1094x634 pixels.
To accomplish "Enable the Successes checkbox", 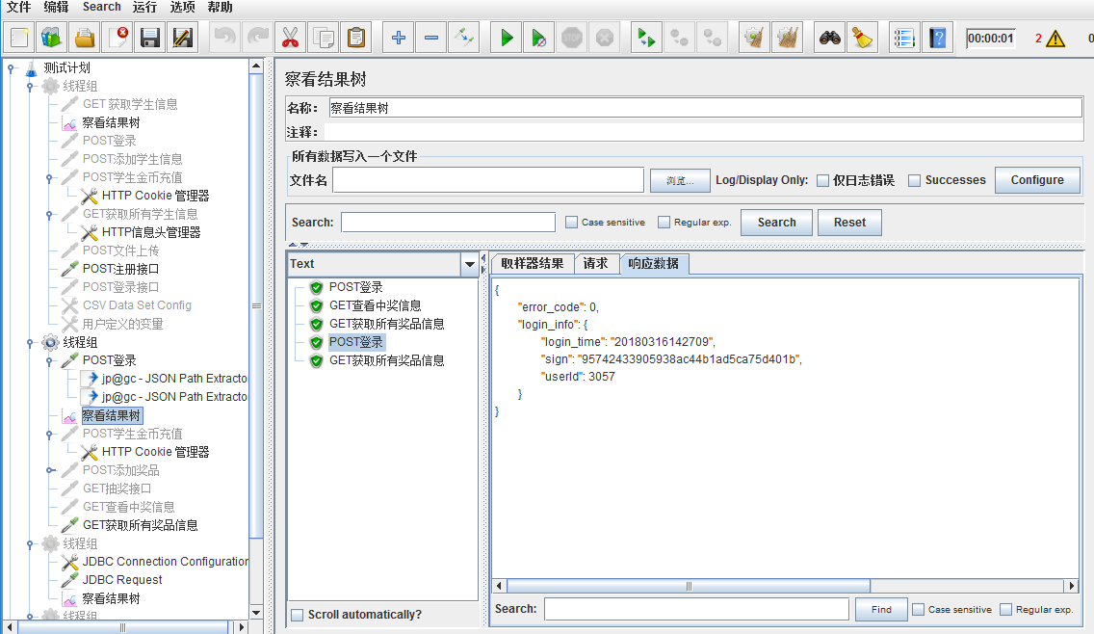I will coord(914,181).
